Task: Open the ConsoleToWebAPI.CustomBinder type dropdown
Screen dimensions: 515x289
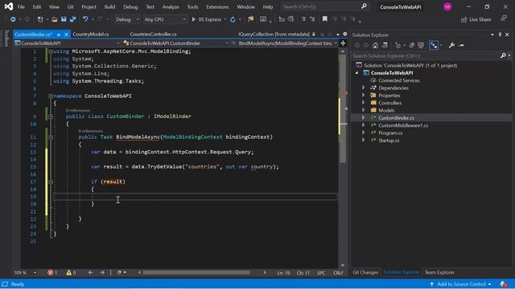Action: (x=175, y=43)
